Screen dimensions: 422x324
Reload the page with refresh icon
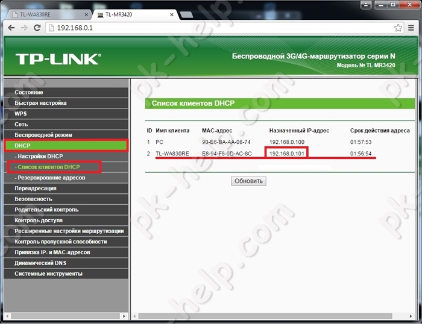pyautogui.click(x=37, y=28)
